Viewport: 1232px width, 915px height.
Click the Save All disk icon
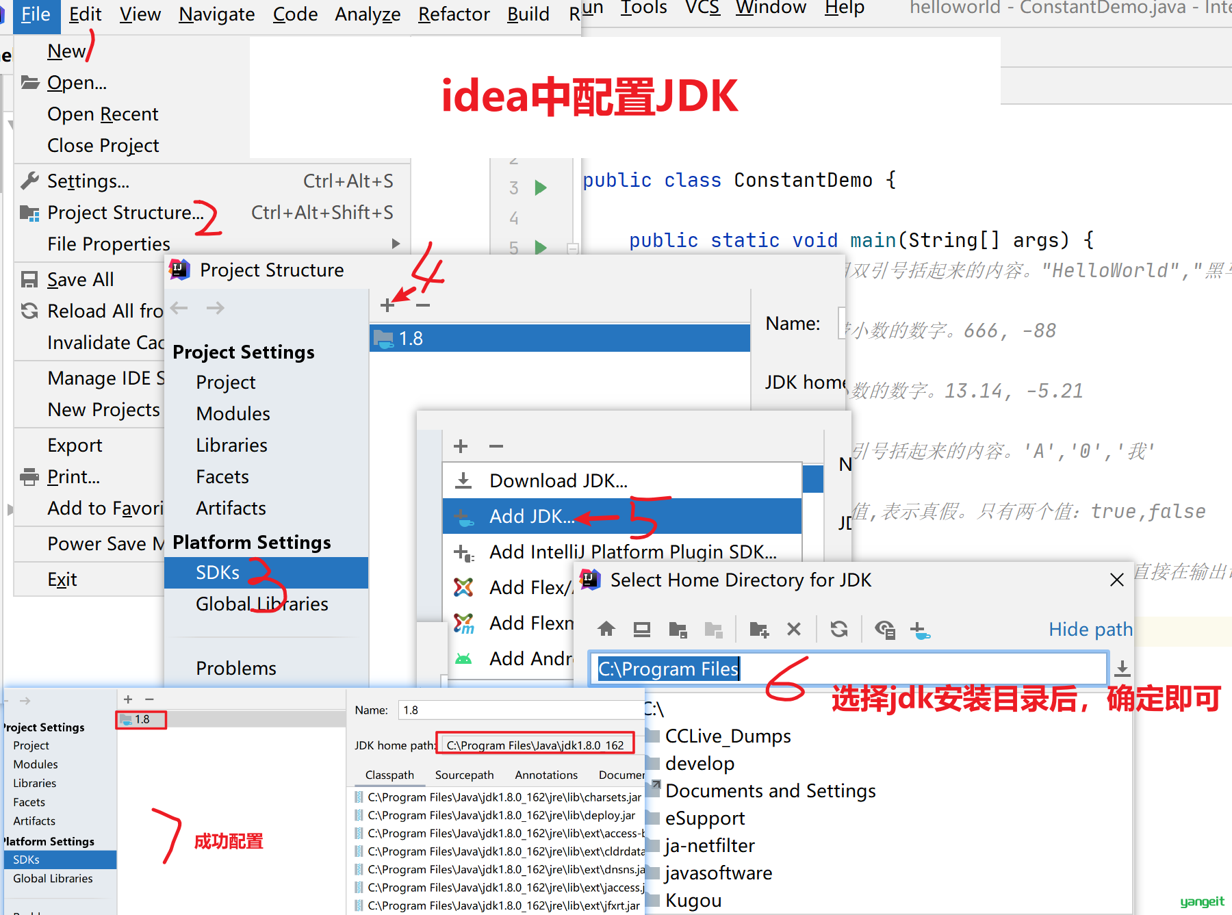(x=29, y=279)
